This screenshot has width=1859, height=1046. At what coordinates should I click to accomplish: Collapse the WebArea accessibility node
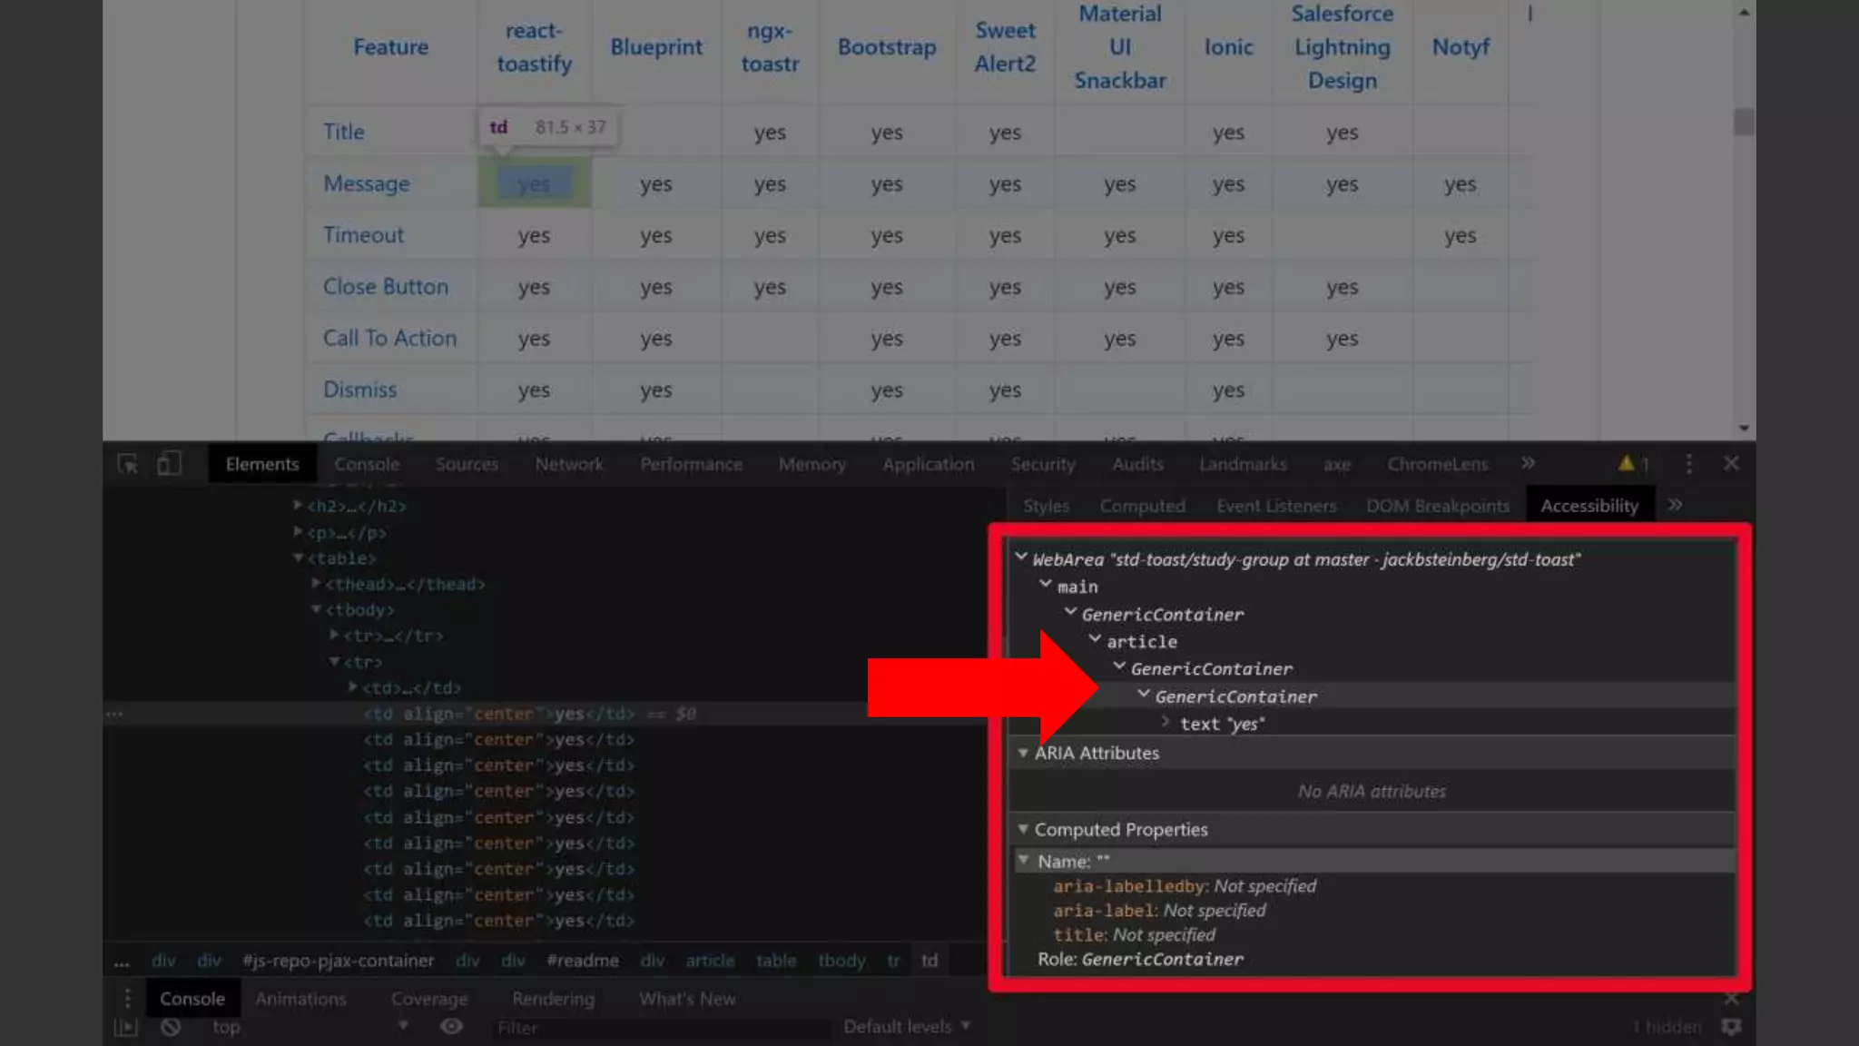(x=1021, y=558)
